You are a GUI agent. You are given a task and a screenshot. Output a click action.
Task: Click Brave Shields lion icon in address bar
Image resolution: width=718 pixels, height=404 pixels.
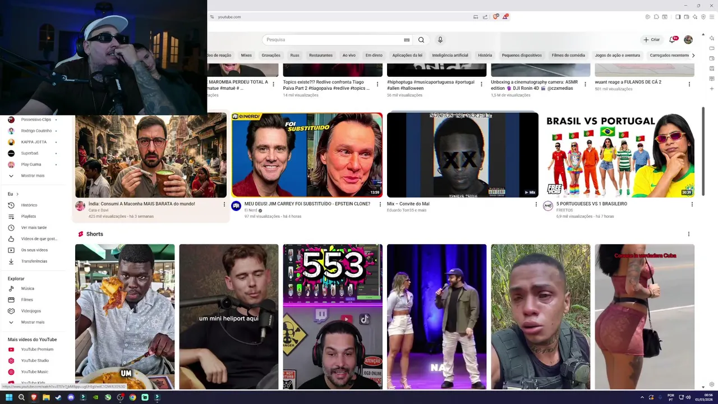coord(495,17)
